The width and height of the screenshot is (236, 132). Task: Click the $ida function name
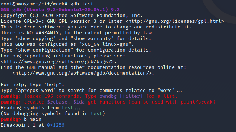(x=79, y=102)
